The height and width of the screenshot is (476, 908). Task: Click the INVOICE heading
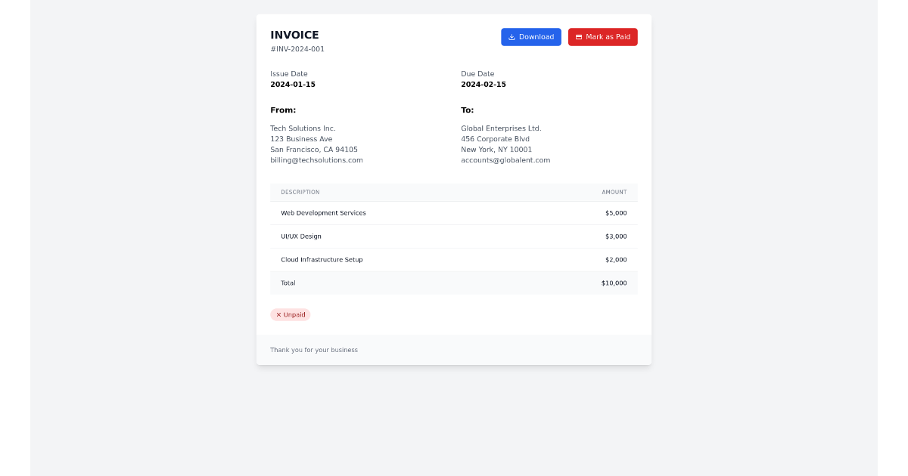294,35
